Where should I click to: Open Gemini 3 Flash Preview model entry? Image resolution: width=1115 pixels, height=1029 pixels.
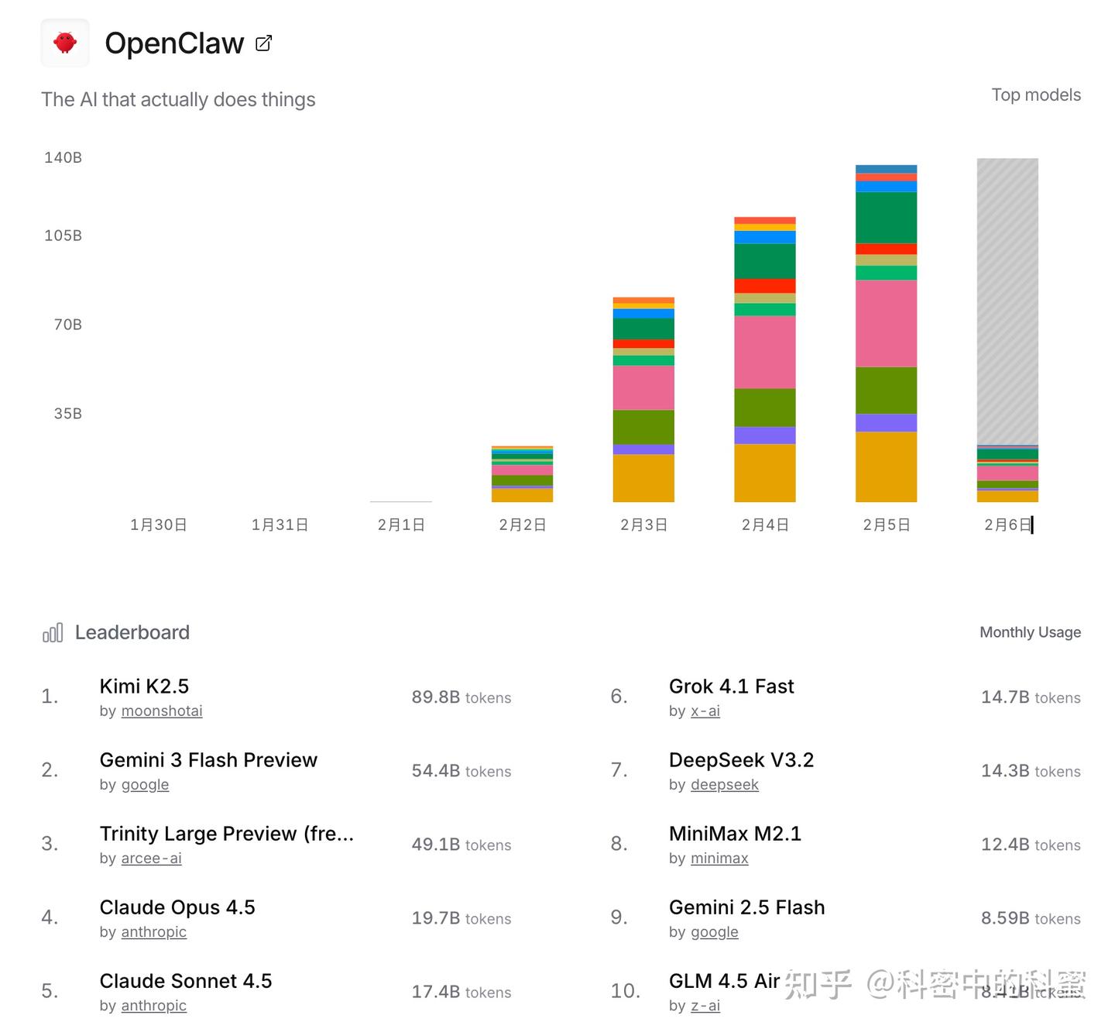(x=208, y=759)
